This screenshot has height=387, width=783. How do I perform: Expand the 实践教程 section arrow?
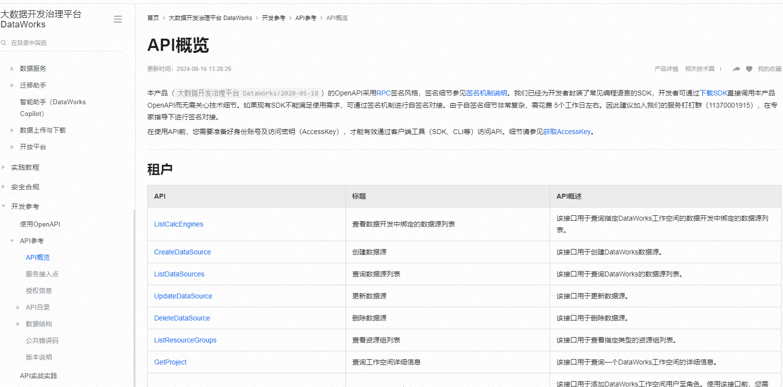(x=3, y=167)
